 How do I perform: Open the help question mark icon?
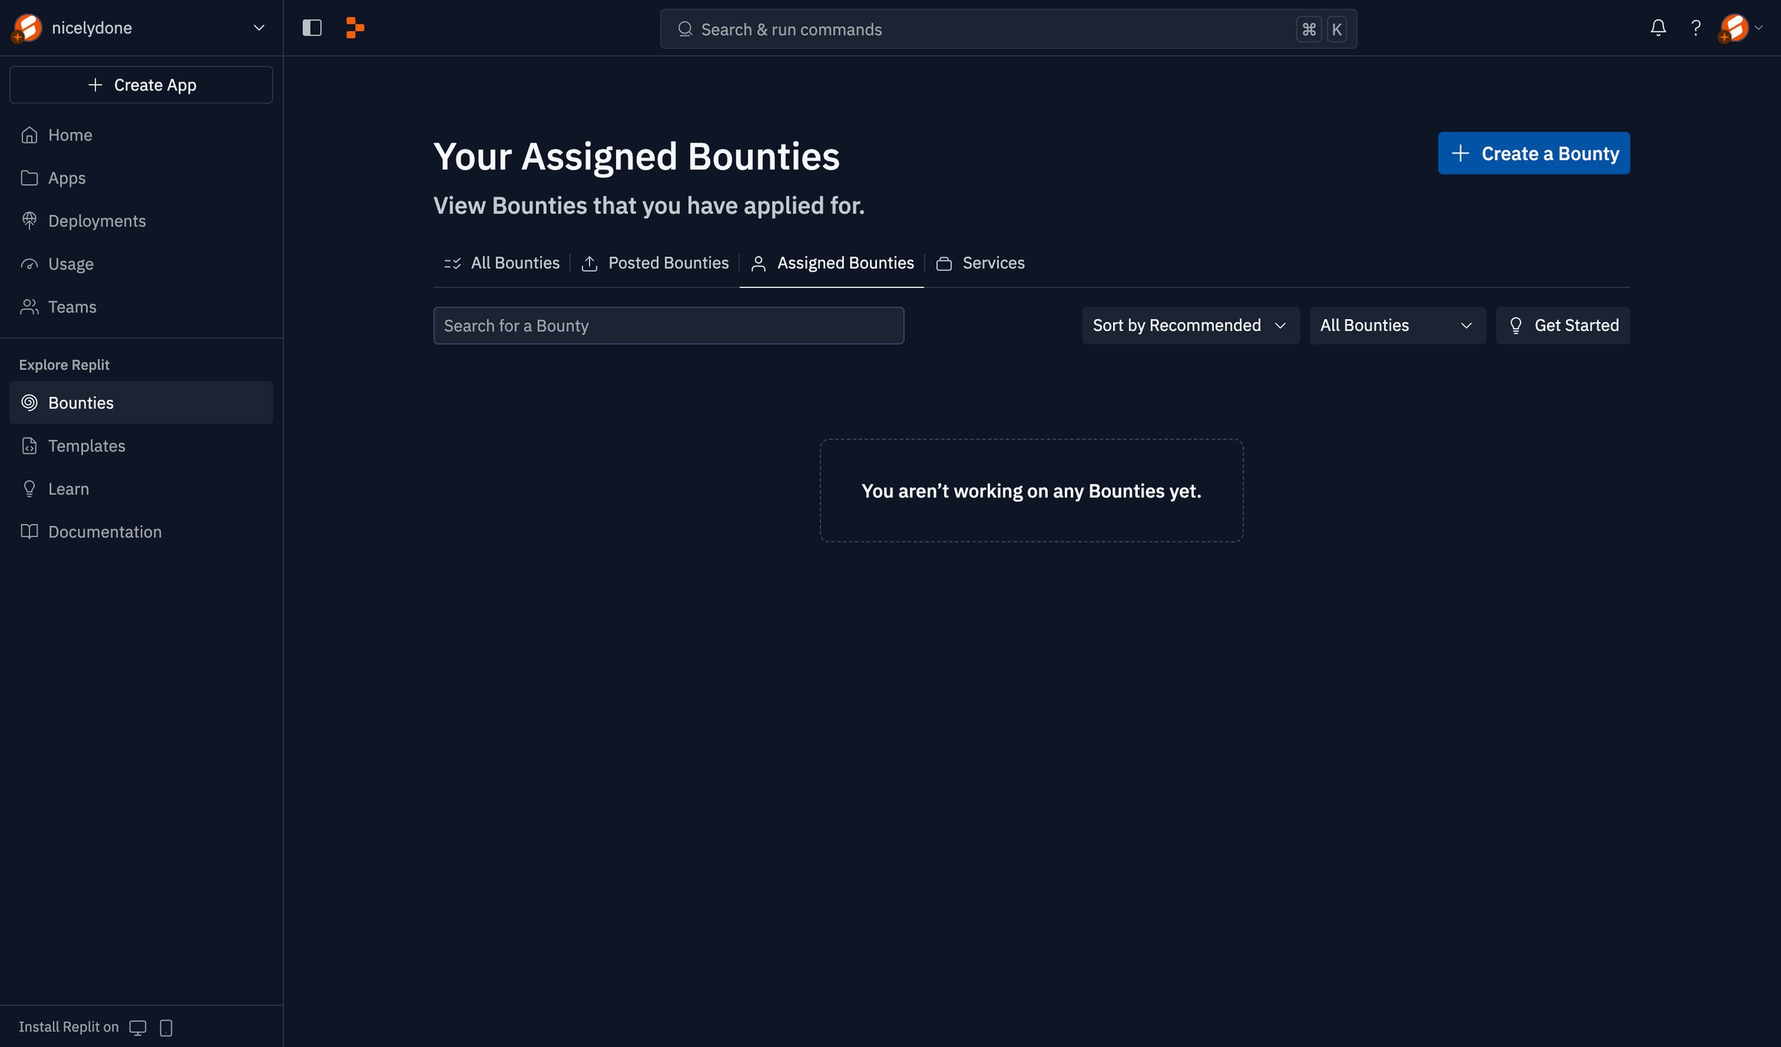[1696, 28]
